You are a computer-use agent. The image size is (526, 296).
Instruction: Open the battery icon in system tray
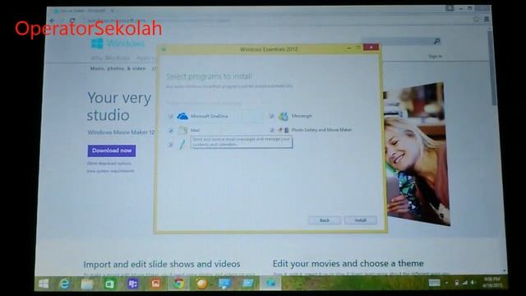pos(457,283)
